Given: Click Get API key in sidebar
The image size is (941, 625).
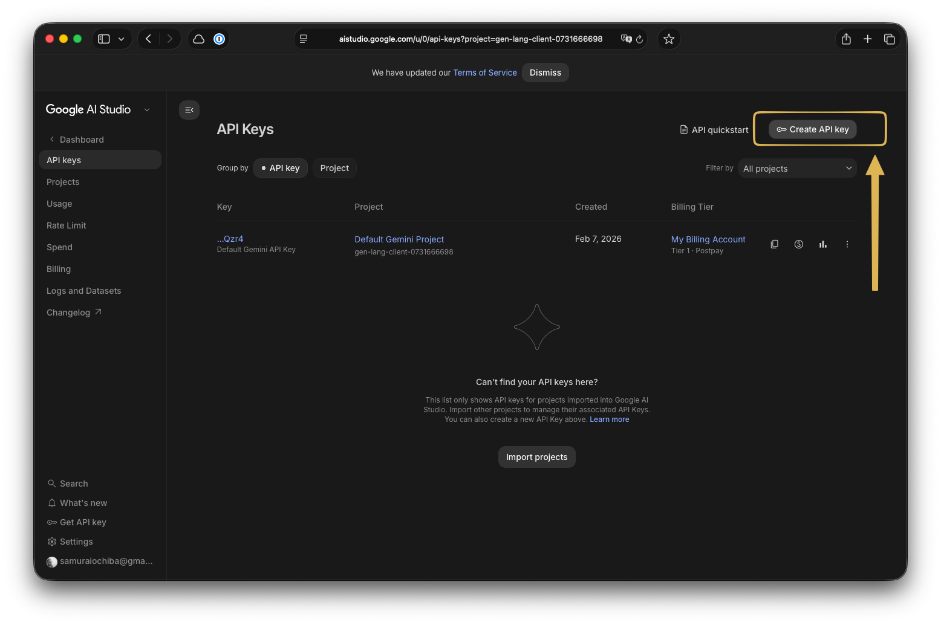Looking at the screenshot, I should point(77,522).
